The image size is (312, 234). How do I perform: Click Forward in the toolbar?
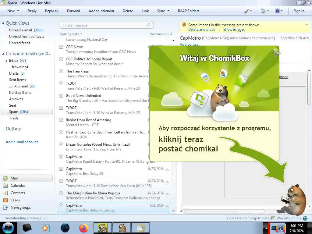[73, 11]
